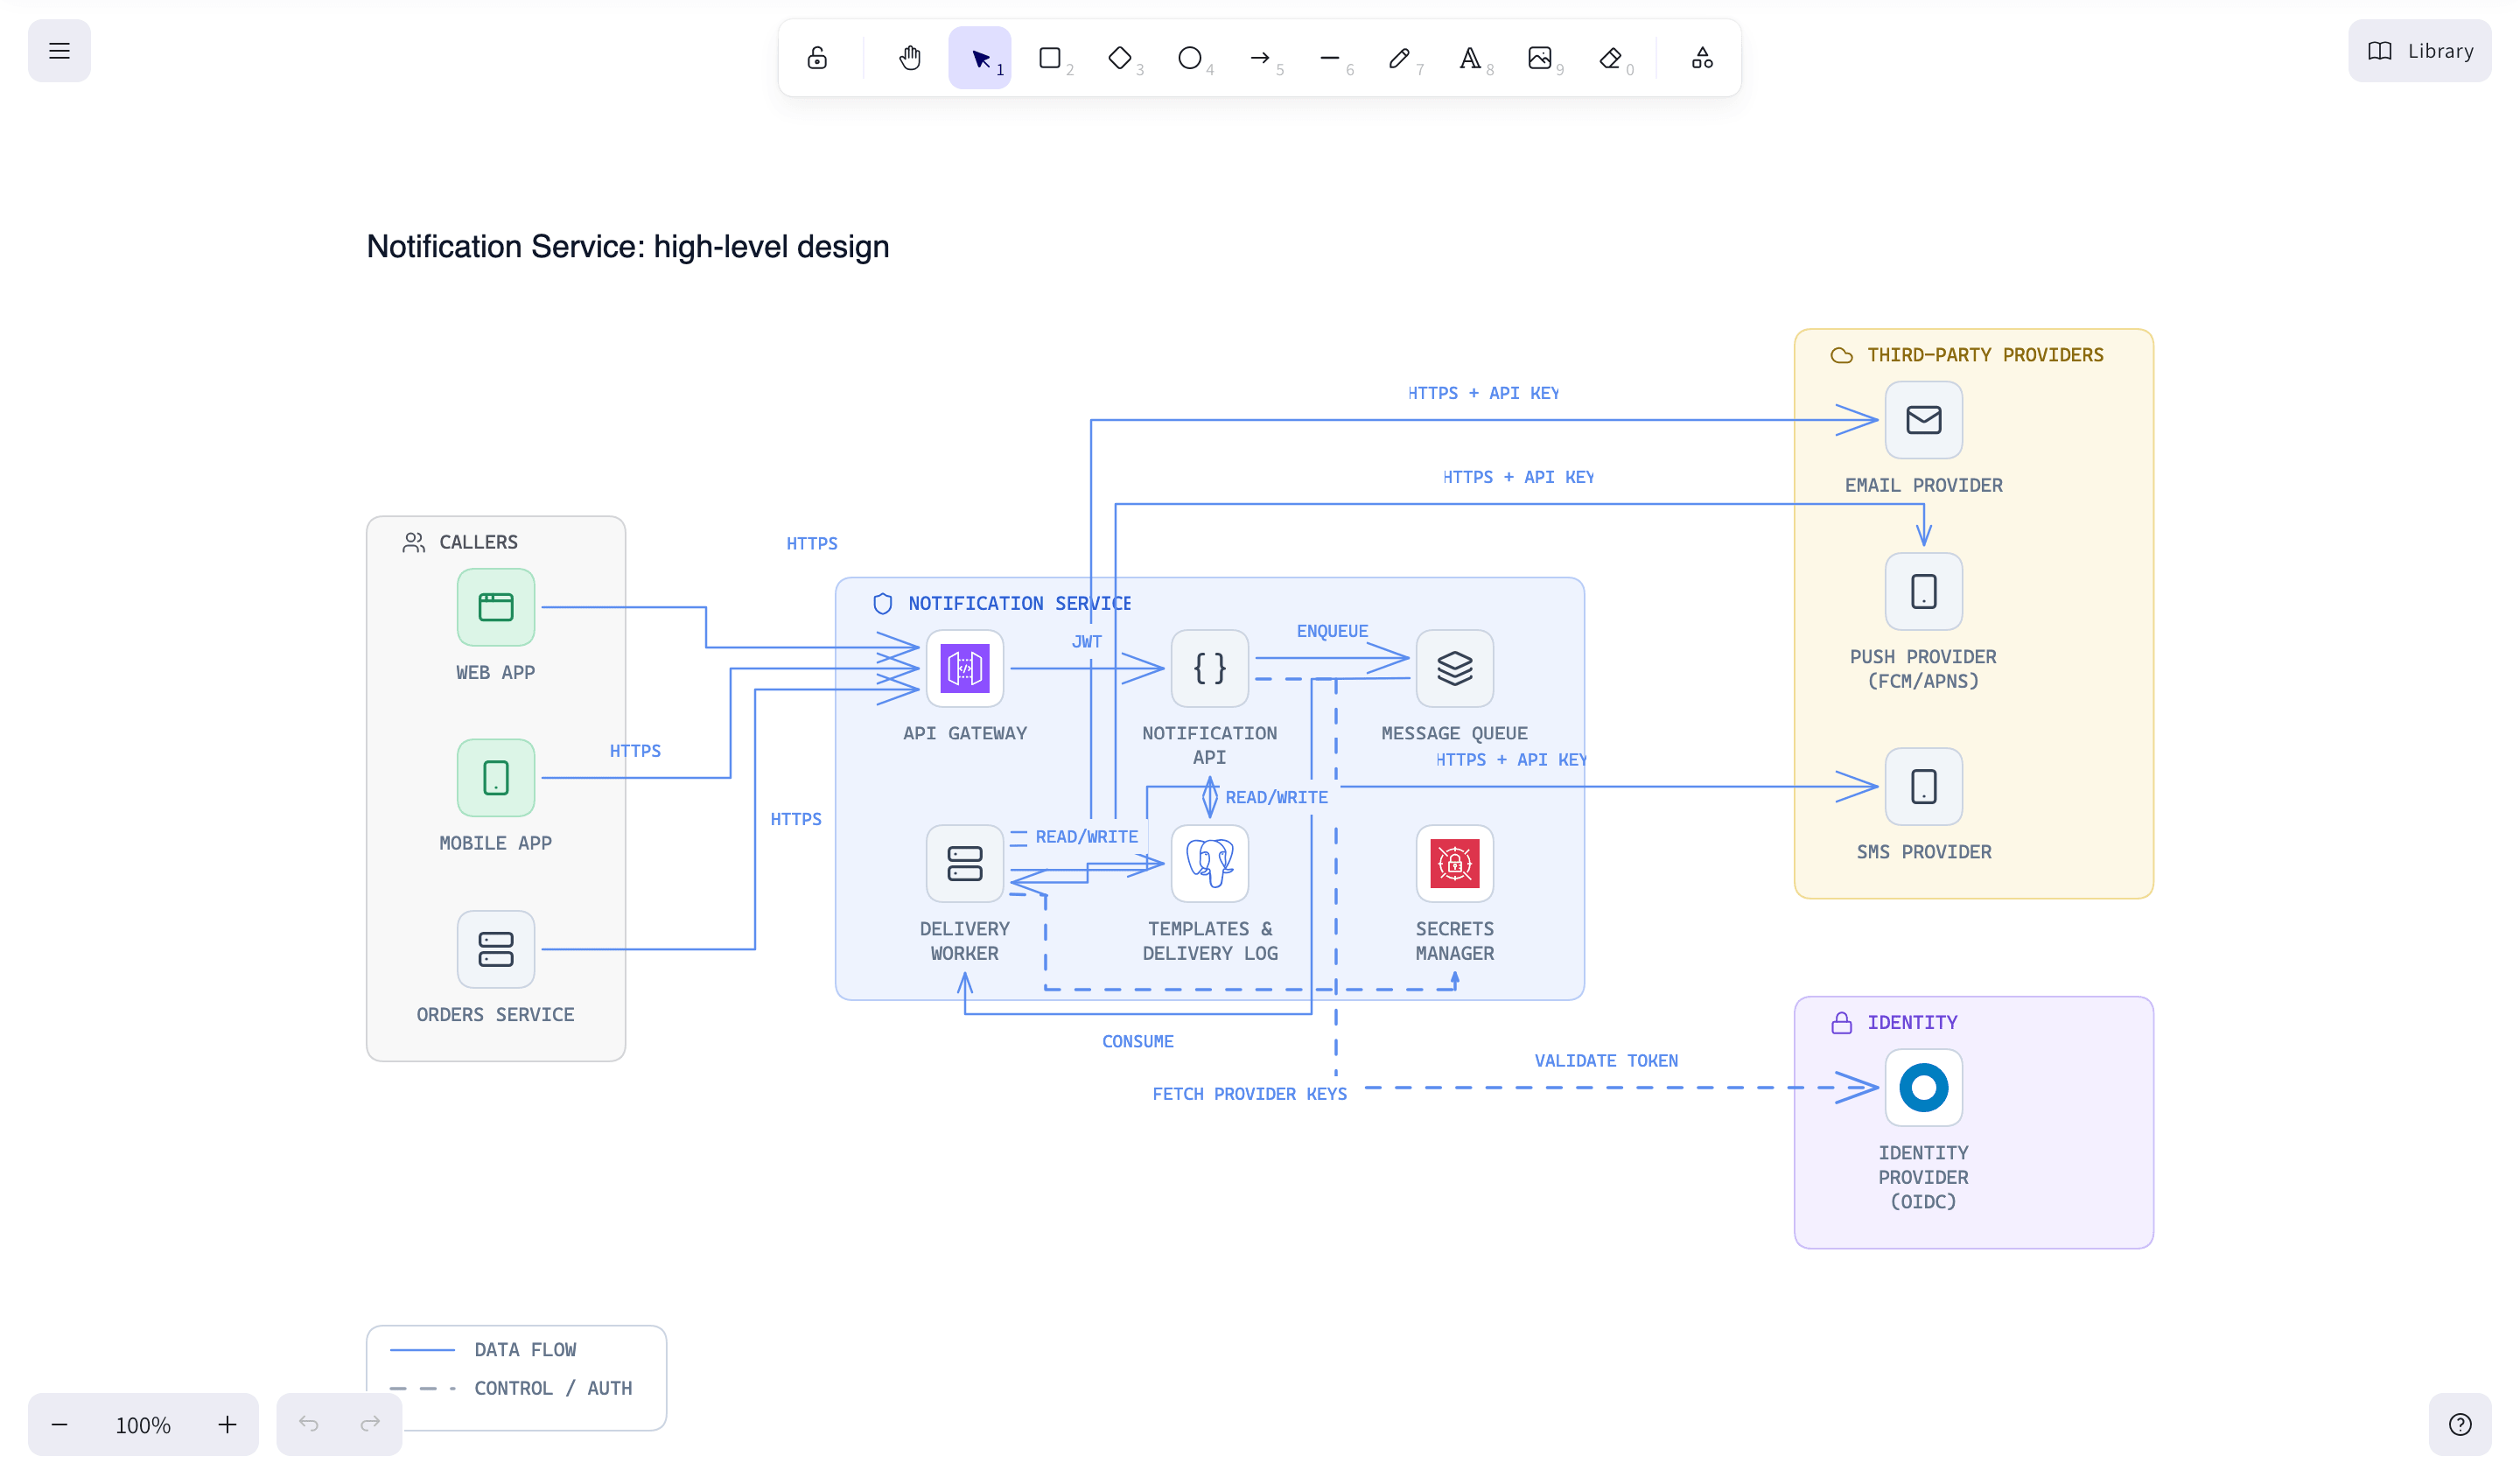Select the Line tool
This screenshot has height=1484, width=2520.
[1330, 58]
